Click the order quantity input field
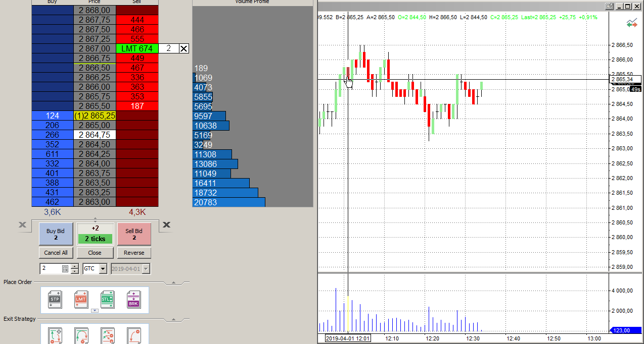The width and height of the screenshot is (644, 344). click(x=51, y=269)
